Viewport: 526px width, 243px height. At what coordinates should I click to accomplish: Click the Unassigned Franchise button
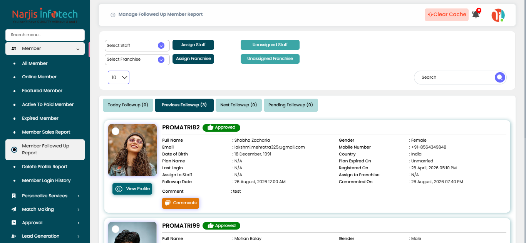click(270, 59)
